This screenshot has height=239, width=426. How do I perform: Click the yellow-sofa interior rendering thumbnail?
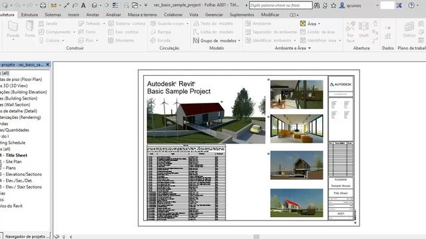pos(297,128)
